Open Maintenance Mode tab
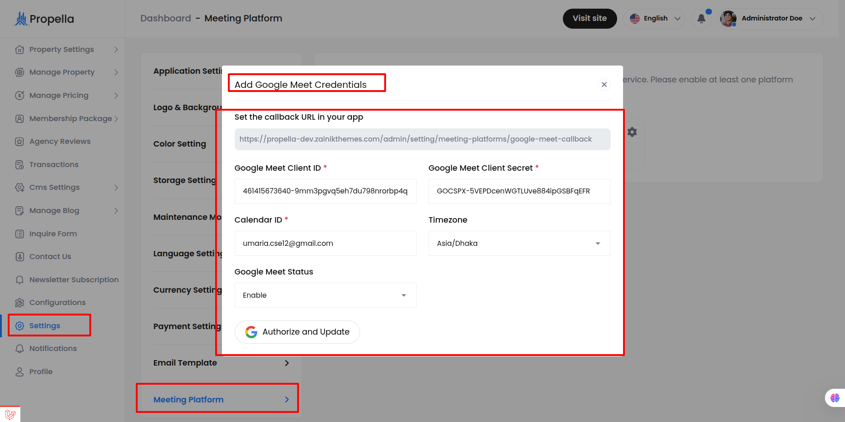This screenshot has height=422, width=845. click(x=188, y=217)
